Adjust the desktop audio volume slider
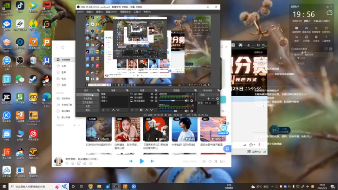Image resolution: width=338 pixels, height=190 pixels. (172, 100)
